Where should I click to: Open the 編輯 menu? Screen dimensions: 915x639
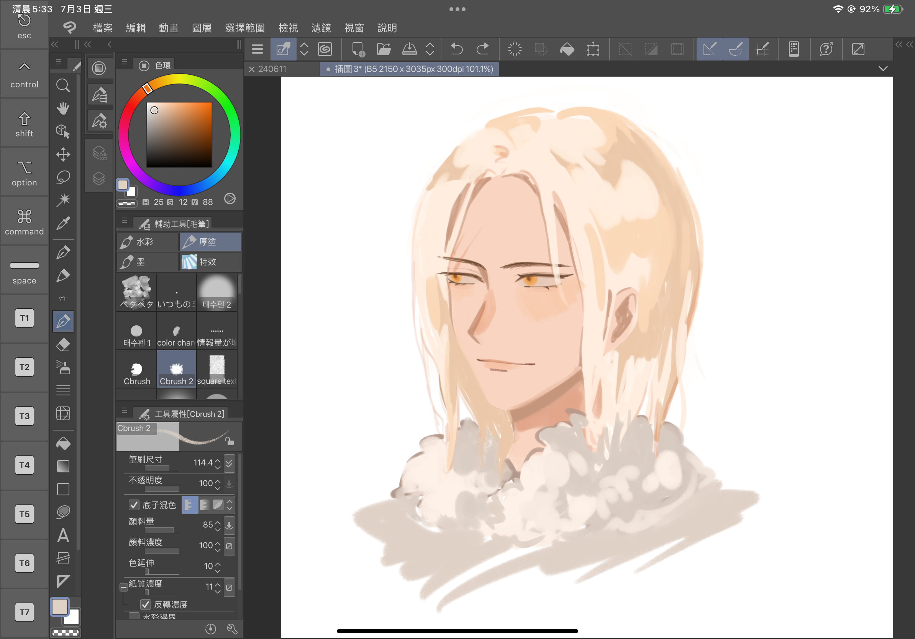point(136,28)
